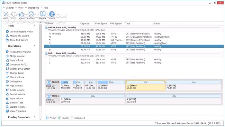This screenshot has width=225, height=127.
Task: Click the Merge Volume icon
Action: (7, 56)
